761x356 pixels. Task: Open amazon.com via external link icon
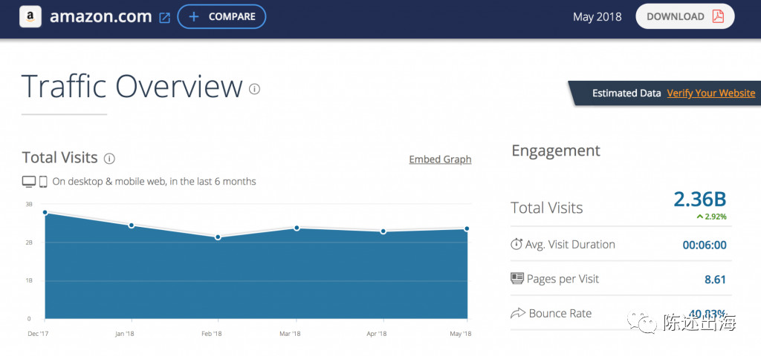[164, 17]
